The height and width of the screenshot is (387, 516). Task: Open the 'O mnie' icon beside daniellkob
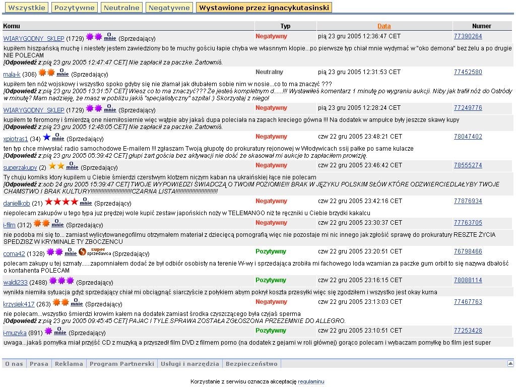86,202
